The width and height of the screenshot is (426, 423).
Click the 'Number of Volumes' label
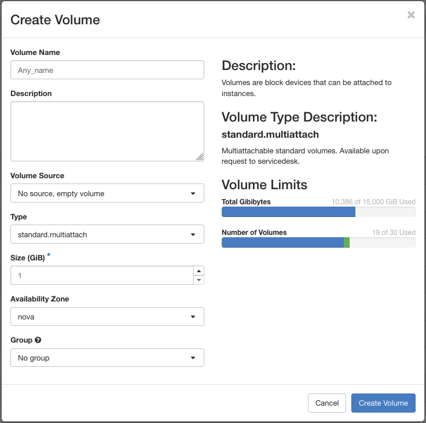[254, 233]
